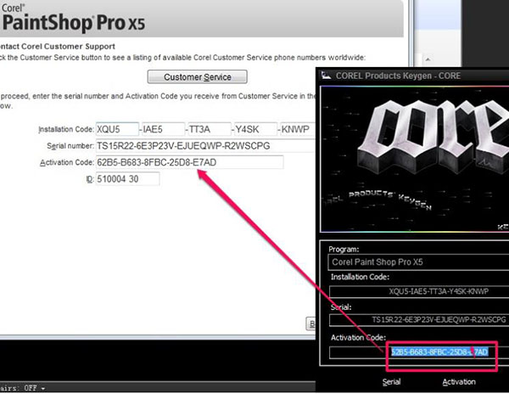This screenshot has height=394, width=509.
Task: Click the Customer Service button
Action: [197, 77]
